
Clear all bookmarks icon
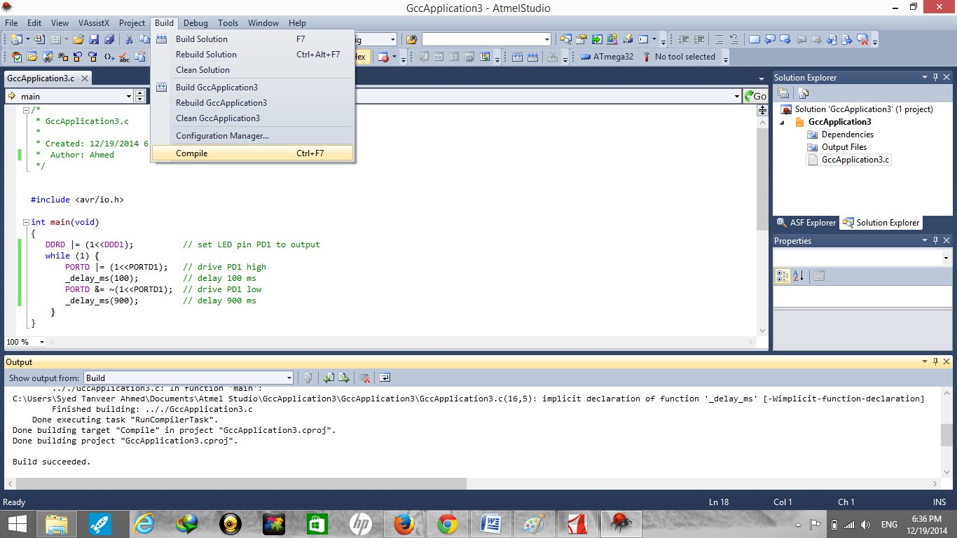(862, 40)
